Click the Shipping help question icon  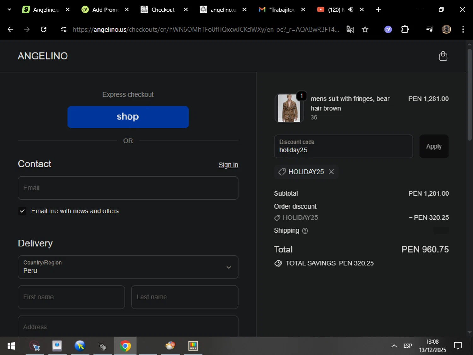[305, 231]
